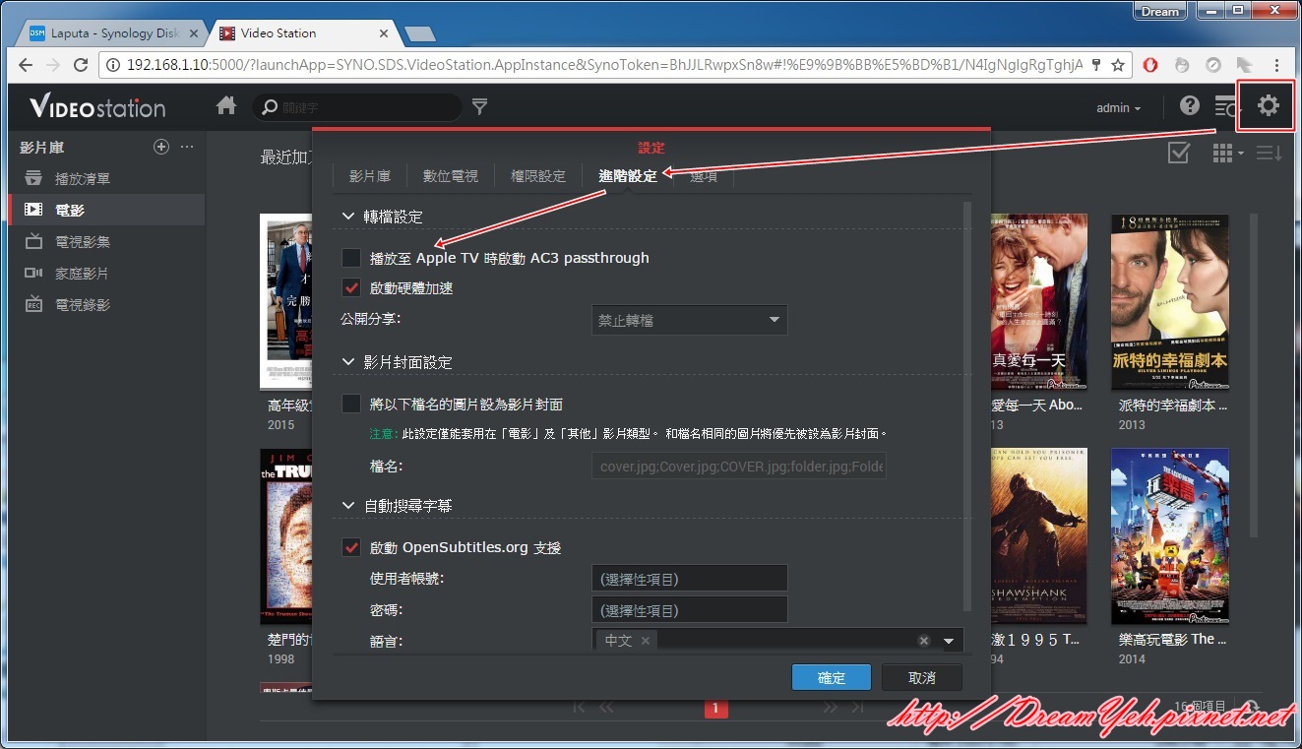Switch to the 權限設定 tab
The image size is (1302, 749).
pyautogui.click(x=538, y=176)
